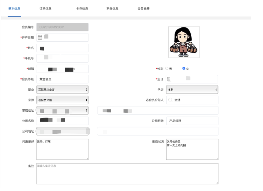The width and height of the screenshot is (263, 191).
Task: Click the resize handle of 兴趣爱好 textarea
Action: [x=87, y=158]
